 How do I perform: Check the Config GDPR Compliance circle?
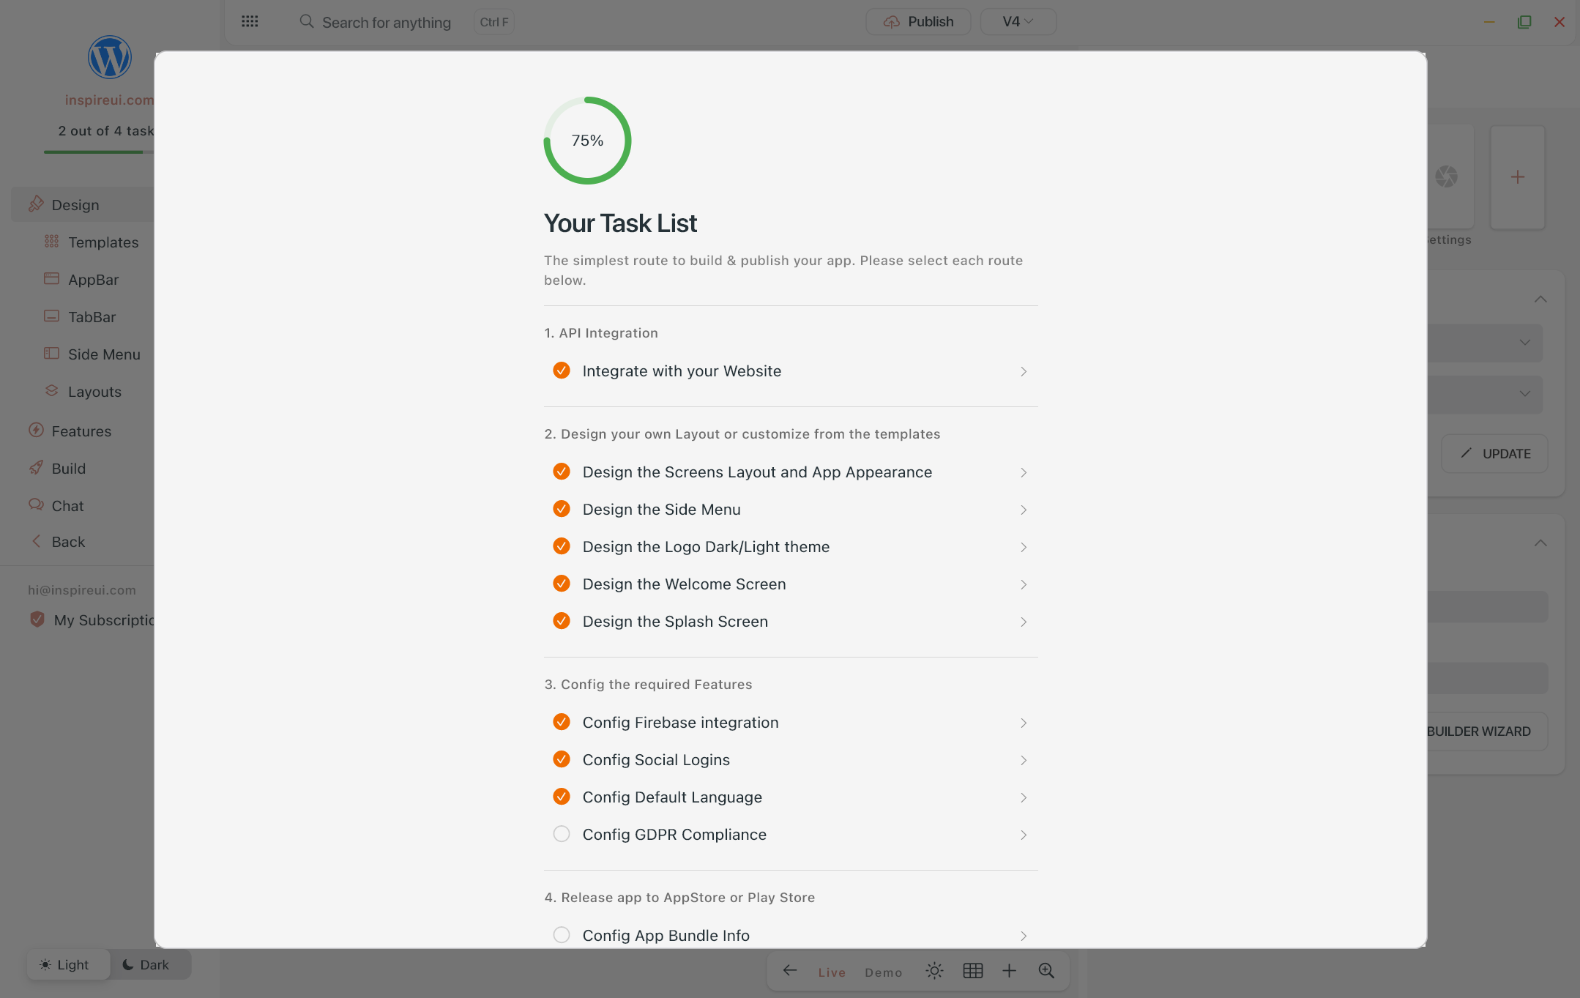click(562, 834)
